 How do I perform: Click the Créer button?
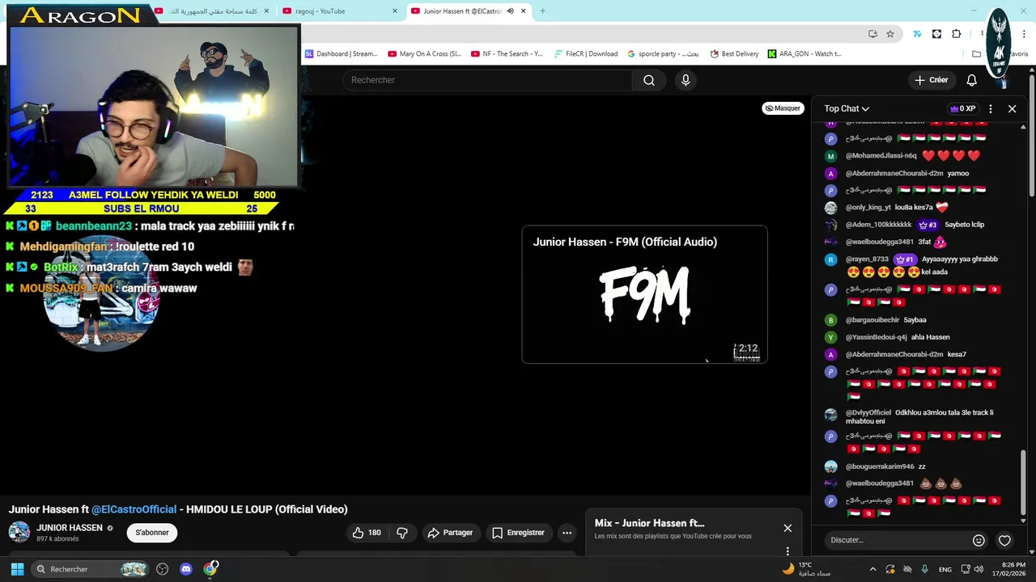(x=931, y=80)
